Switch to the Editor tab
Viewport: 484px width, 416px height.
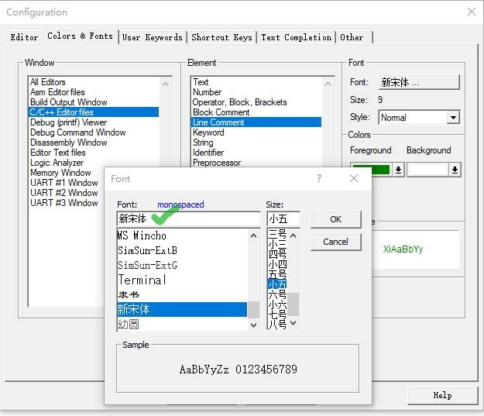[x=24, y=37]
